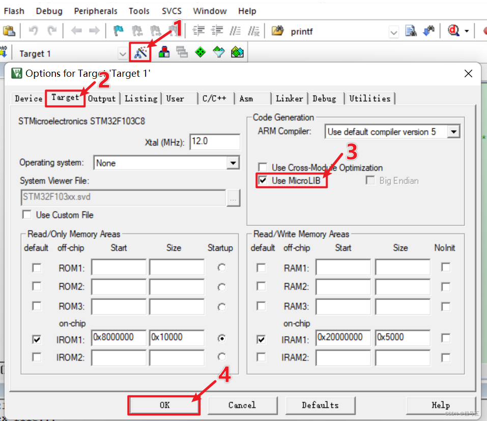Open the Tools menu
Screen dimensions: 487x421
pos(139,11)
